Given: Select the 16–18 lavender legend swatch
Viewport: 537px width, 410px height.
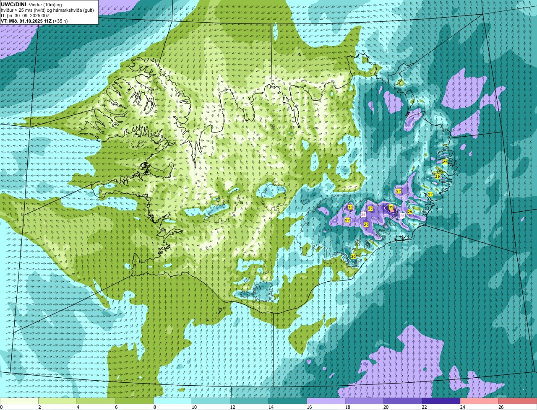Looking at the screenshot, I should [326, 401].
